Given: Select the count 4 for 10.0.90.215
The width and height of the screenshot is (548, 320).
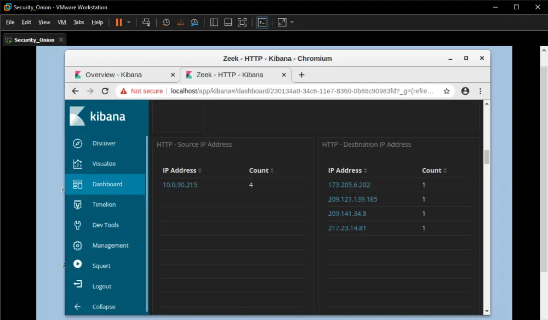Looking at the screenshot, I should click(251, 185).
